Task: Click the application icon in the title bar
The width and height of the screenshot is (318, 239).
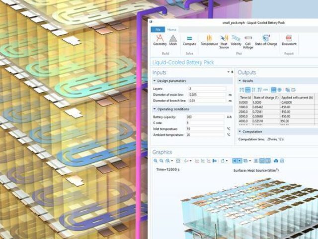Action: (151, 22)
